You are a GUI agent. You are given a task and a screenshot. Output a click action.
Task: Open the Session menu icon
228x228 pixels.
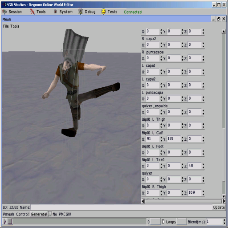4,12
